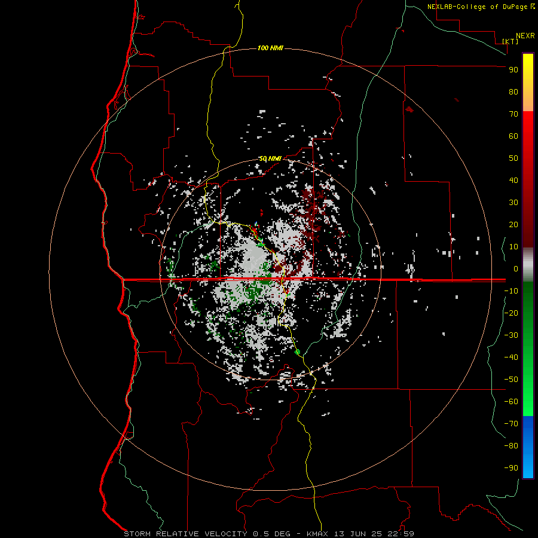Screen dimensions: 538x538
Task: Click the "NEXLAB-College of DuPage" header text
Action: pyautogui.click(x=478, y=7)
